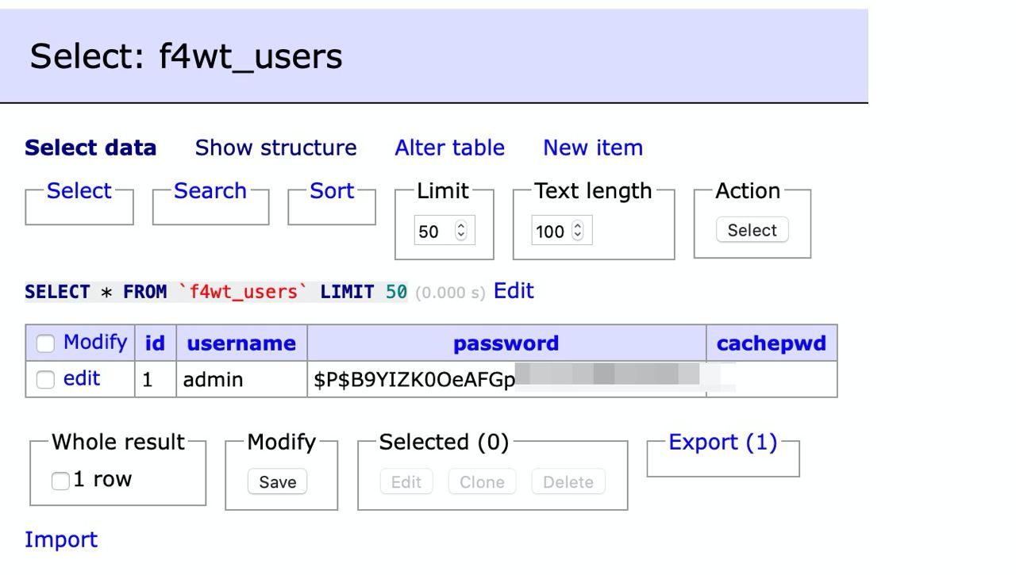This screenshot has height=575, width=1016.
Task: Expand the Search fieldset
Action: tap(210, 191)
